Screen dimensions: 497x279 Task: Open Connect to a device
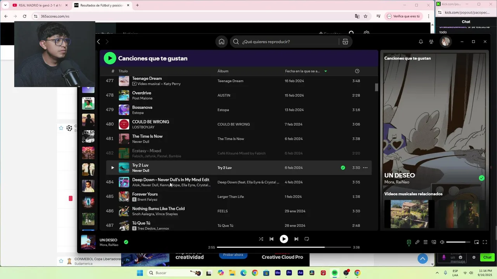click(x=434, y=242)
